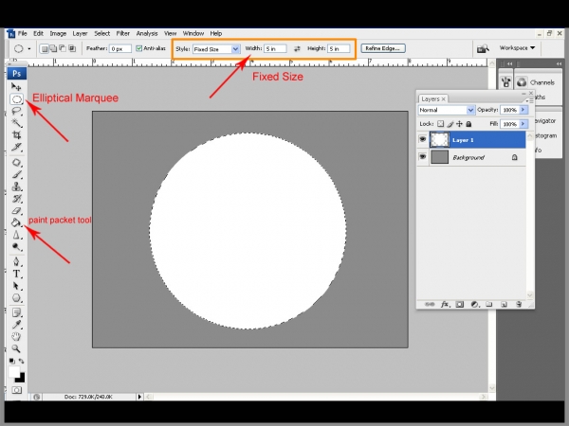569x426 pixels.
Task: Select the Dodge tool
Action: [16, 247]
